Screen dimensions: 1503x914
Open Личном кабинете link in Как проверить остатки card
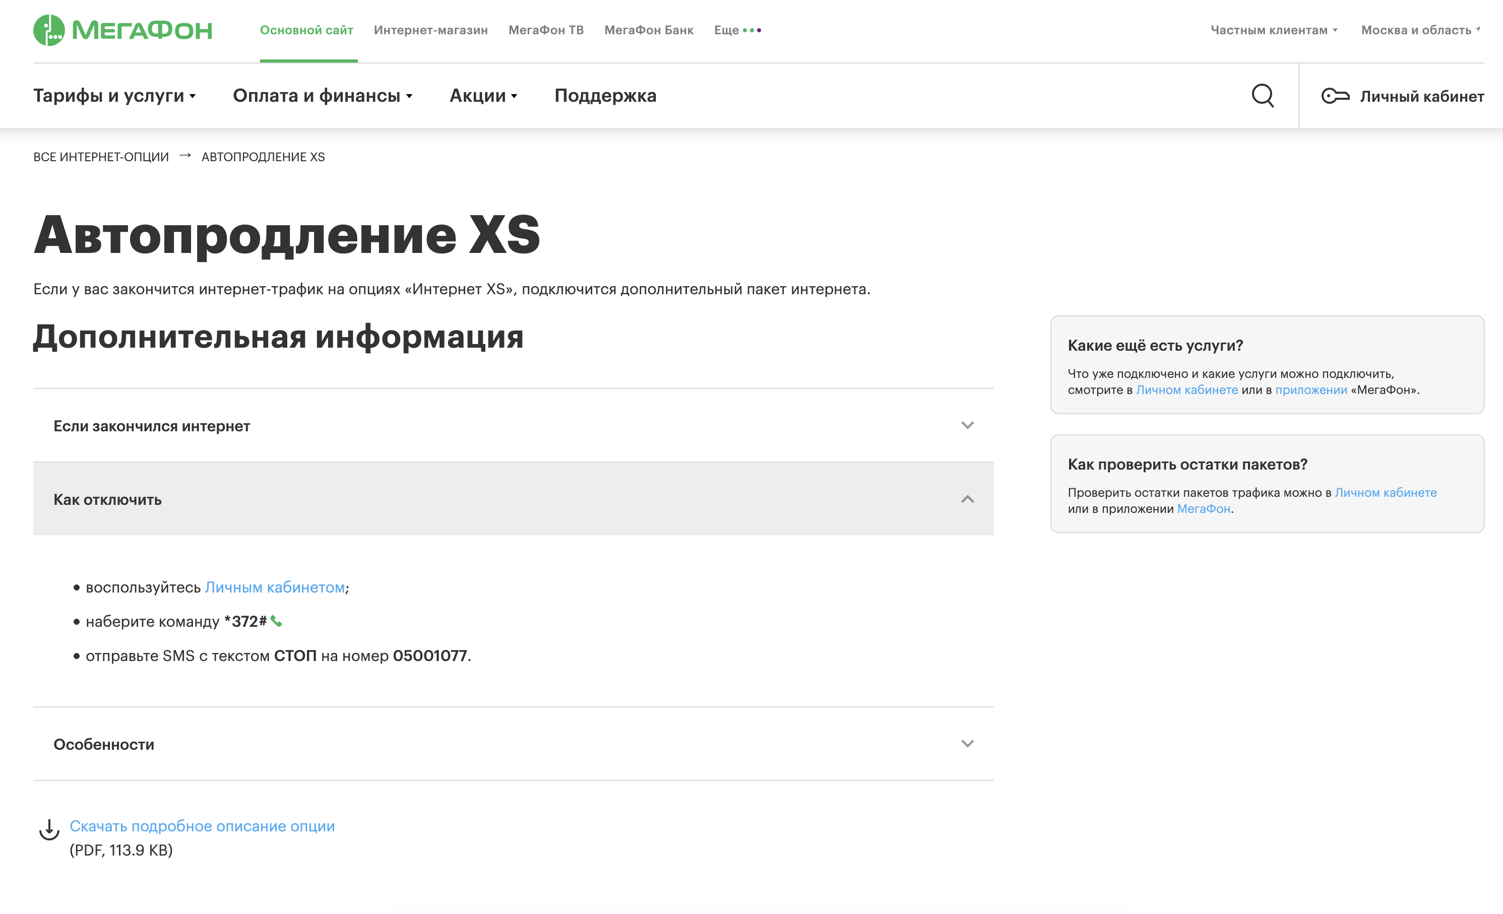1385,493
